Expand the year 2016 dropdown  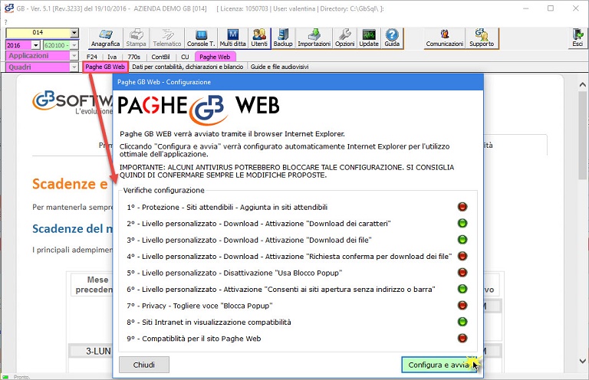tap(36, 45)
